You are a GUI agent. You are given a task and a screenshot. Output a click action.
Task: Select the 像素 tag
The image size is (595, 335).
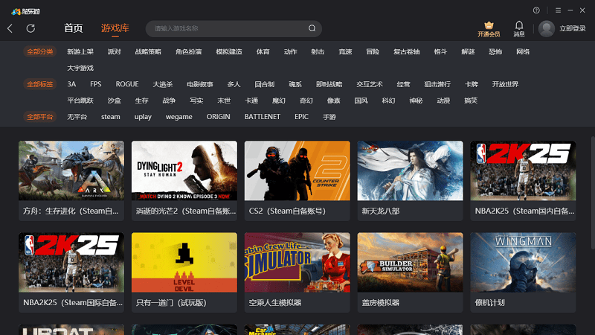(x=333, y=100)
